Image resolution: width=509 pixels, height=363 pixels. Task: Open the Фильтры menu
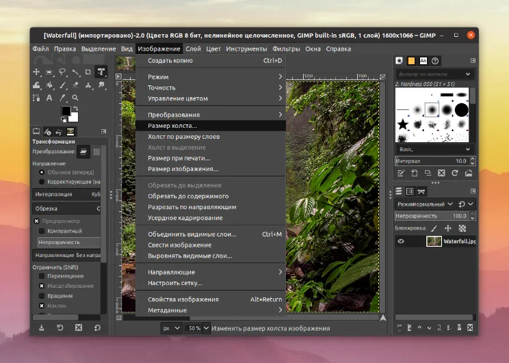[x=286, y=49]
